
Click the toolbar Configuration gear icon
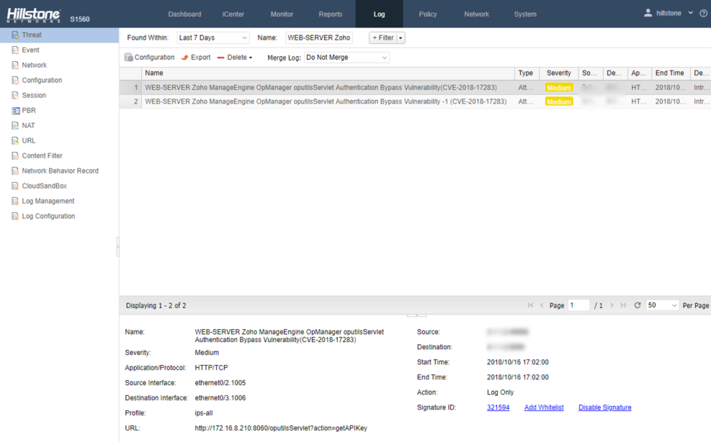point(129,58)
